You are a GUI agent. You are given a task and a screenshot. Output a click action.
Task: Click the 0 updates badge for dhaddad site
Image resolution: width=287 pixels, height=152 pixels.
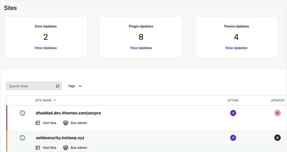click(x=277, y=113)
